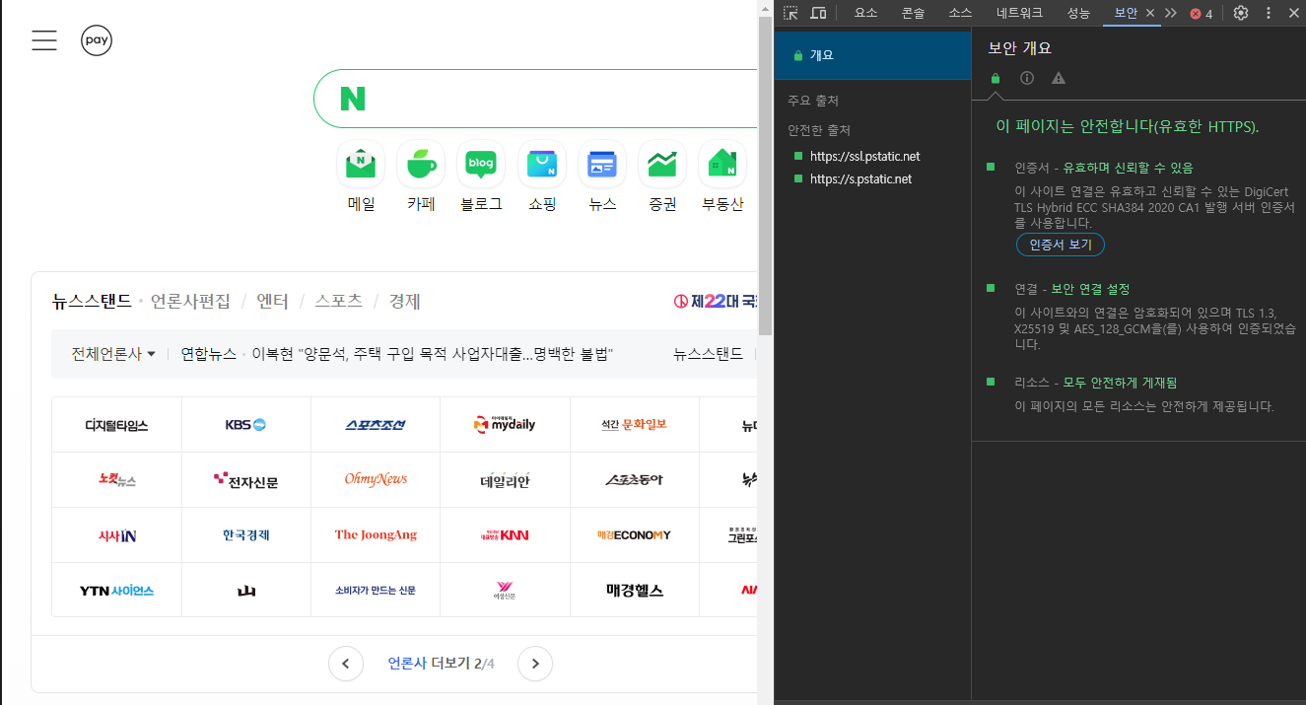Open the 카페 shortcut icon
Screen dimensions: 1306x705
click(421, 164)
